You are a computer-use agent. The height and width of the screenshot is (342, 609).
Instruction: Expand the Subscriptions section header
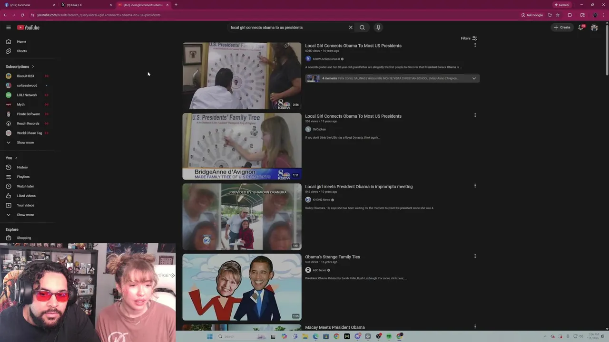20,66
